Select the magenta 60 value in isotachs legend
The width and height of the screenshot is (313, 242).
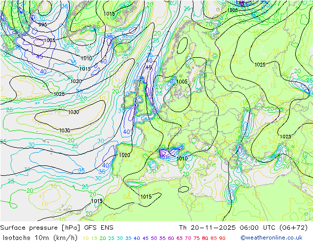(x=171, y=238)
